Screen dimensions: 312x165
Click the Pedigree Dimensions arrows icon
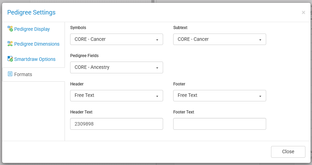click(10, 44)
